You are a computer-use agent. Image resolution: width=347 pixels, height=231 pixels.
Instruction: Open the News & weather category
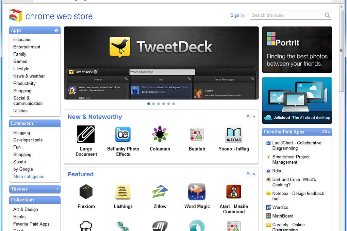coord(29,76)
